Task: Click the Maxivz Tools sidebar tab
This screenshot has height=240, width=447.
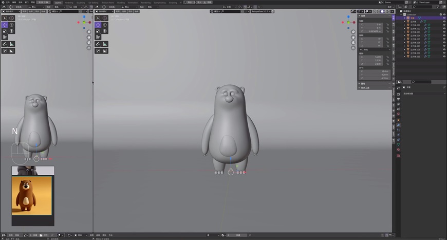Action: [394, 69]
